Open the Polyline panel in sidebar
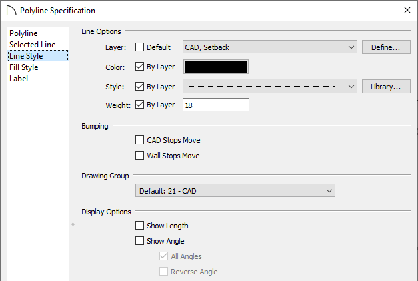The image size is (418, 281). (38, 33)
